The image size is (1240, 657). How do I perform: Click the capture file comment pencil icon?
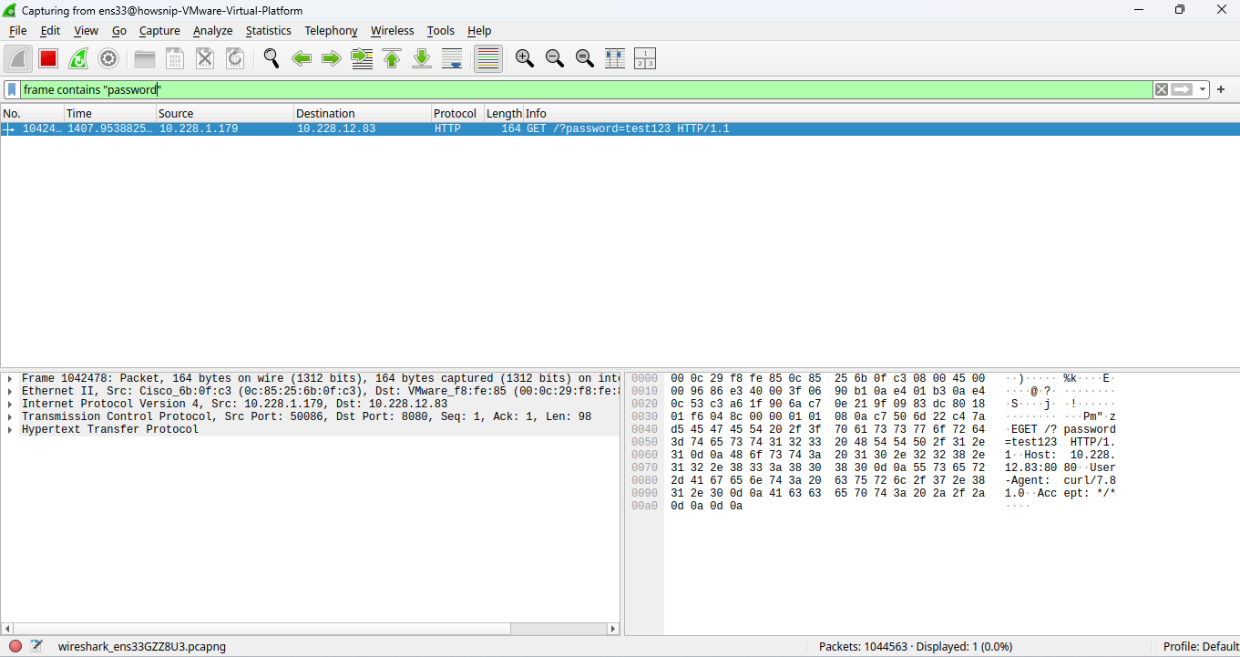[x=36, y=646]
